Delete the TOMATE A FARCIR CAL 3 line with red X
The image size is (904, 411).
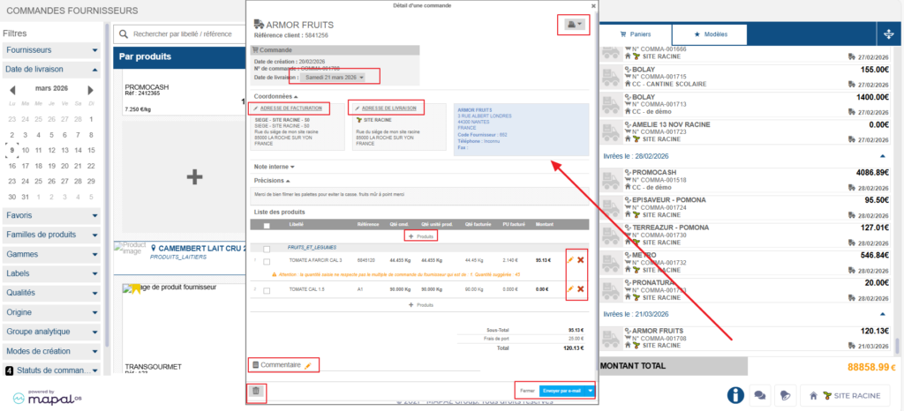point(580,260)
